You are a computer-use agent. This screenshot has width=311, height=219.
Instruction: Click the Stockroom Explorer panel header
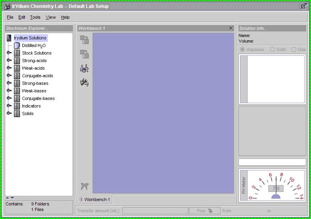39,28
